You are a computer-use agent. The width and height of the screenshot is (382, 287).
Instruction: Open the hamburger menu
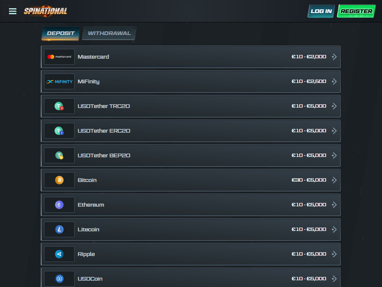pyautogui.click(x=13, y=11)
